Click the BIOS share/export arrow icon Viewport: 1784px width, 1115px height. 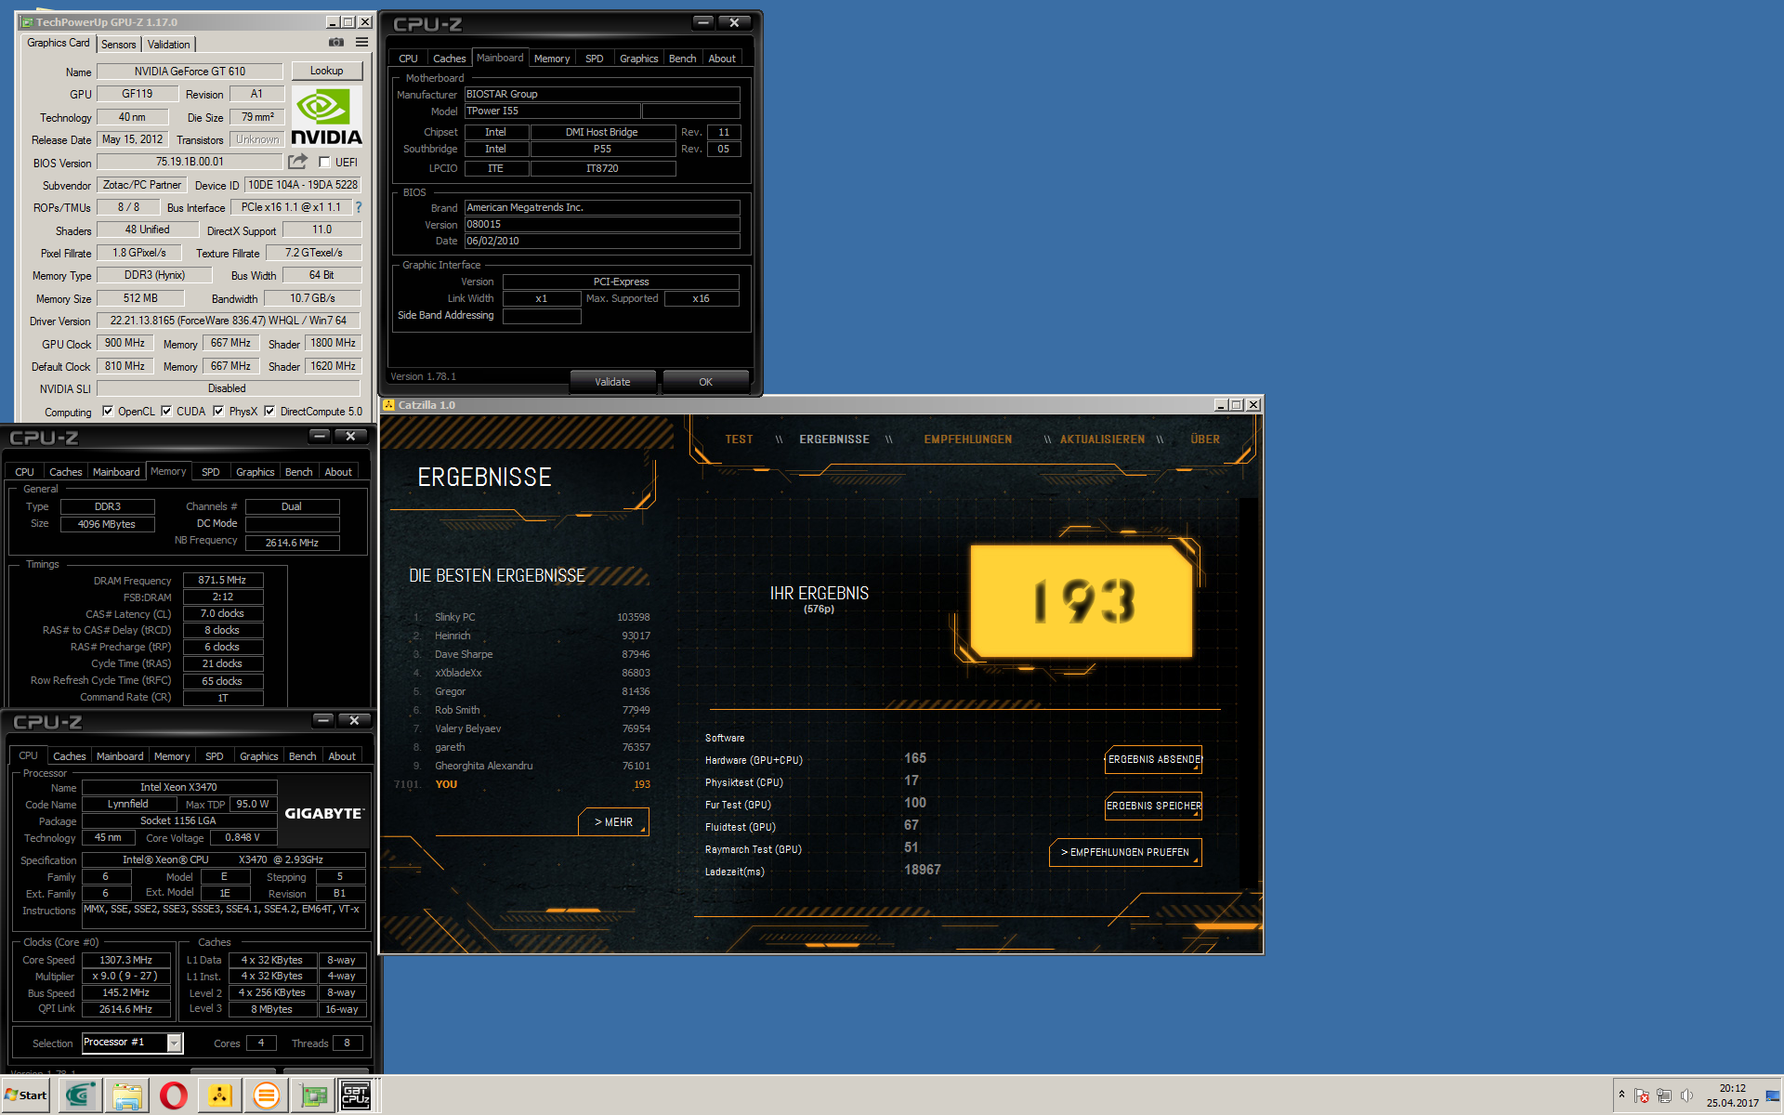pyautogui.click(x=297, y=162)
